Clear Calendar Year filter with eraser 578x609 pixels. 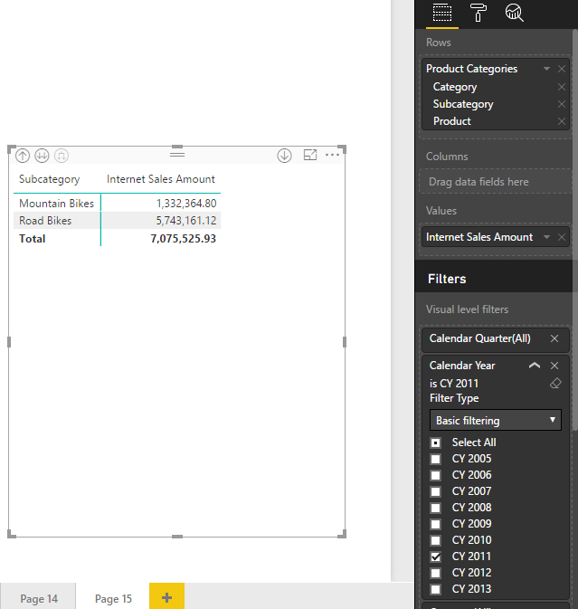tap(555, 384)
